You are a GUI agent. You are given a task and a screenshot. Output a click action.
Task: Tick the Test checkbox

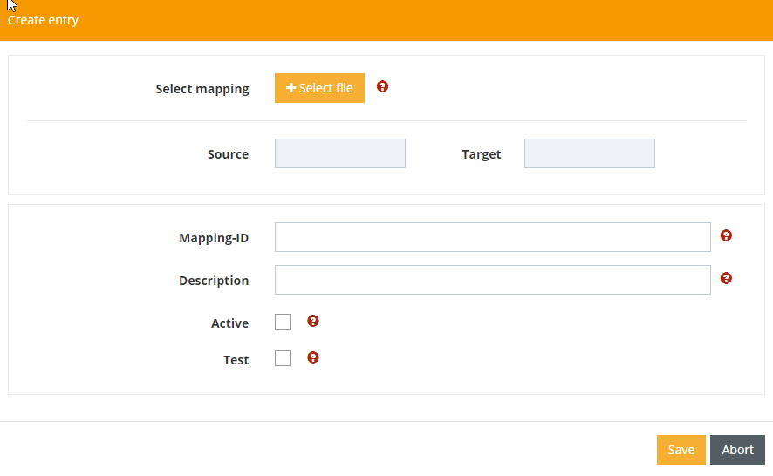tap(283, 358)
